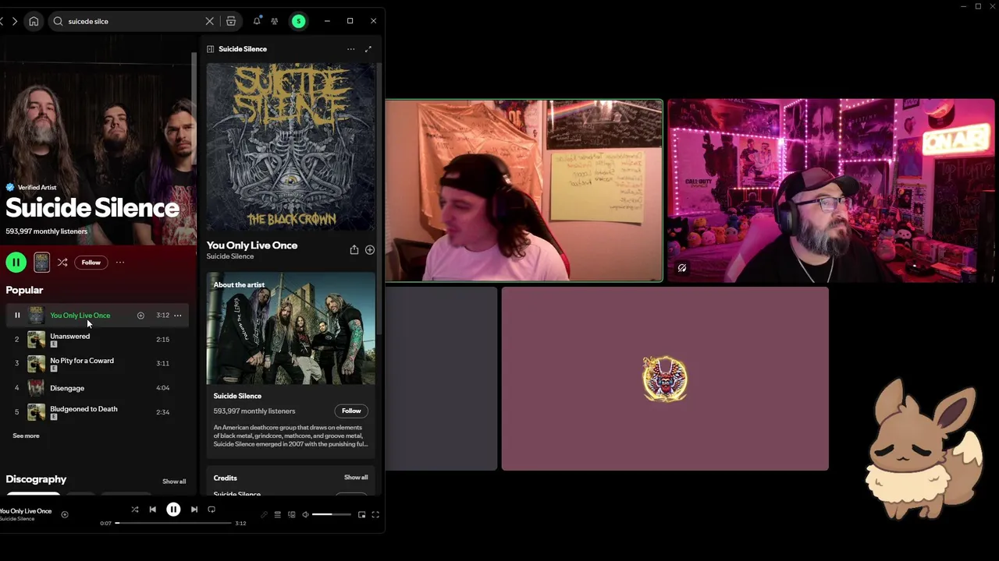This screenshot has width=999, height=561.
Task: Select the track 'No Pity for a Coward'
Action: tap(82, 361)
